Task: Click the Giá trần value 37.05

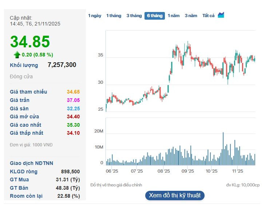Action: (73, 100)
